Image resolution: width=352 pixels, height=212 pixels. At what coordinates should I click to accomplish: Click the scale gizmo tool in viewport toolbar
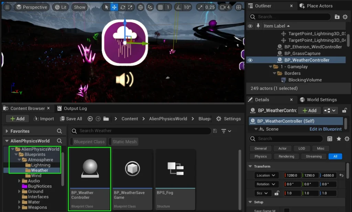click(x=130, y=7)
